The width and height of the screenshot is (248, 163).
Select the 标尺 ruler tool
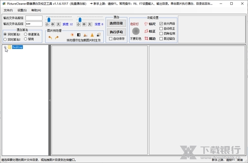click(x=150, y=24)
